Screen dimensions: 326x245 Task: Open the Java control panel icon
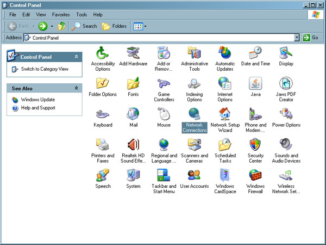[255, 87]
